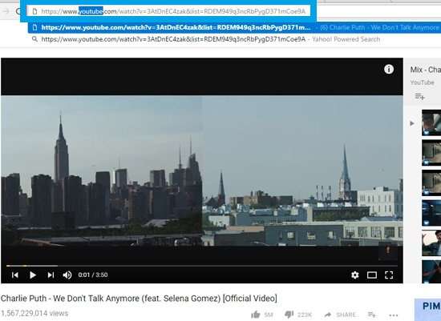Open the sixth Mix playlist thumbnail

click(431, 271)
